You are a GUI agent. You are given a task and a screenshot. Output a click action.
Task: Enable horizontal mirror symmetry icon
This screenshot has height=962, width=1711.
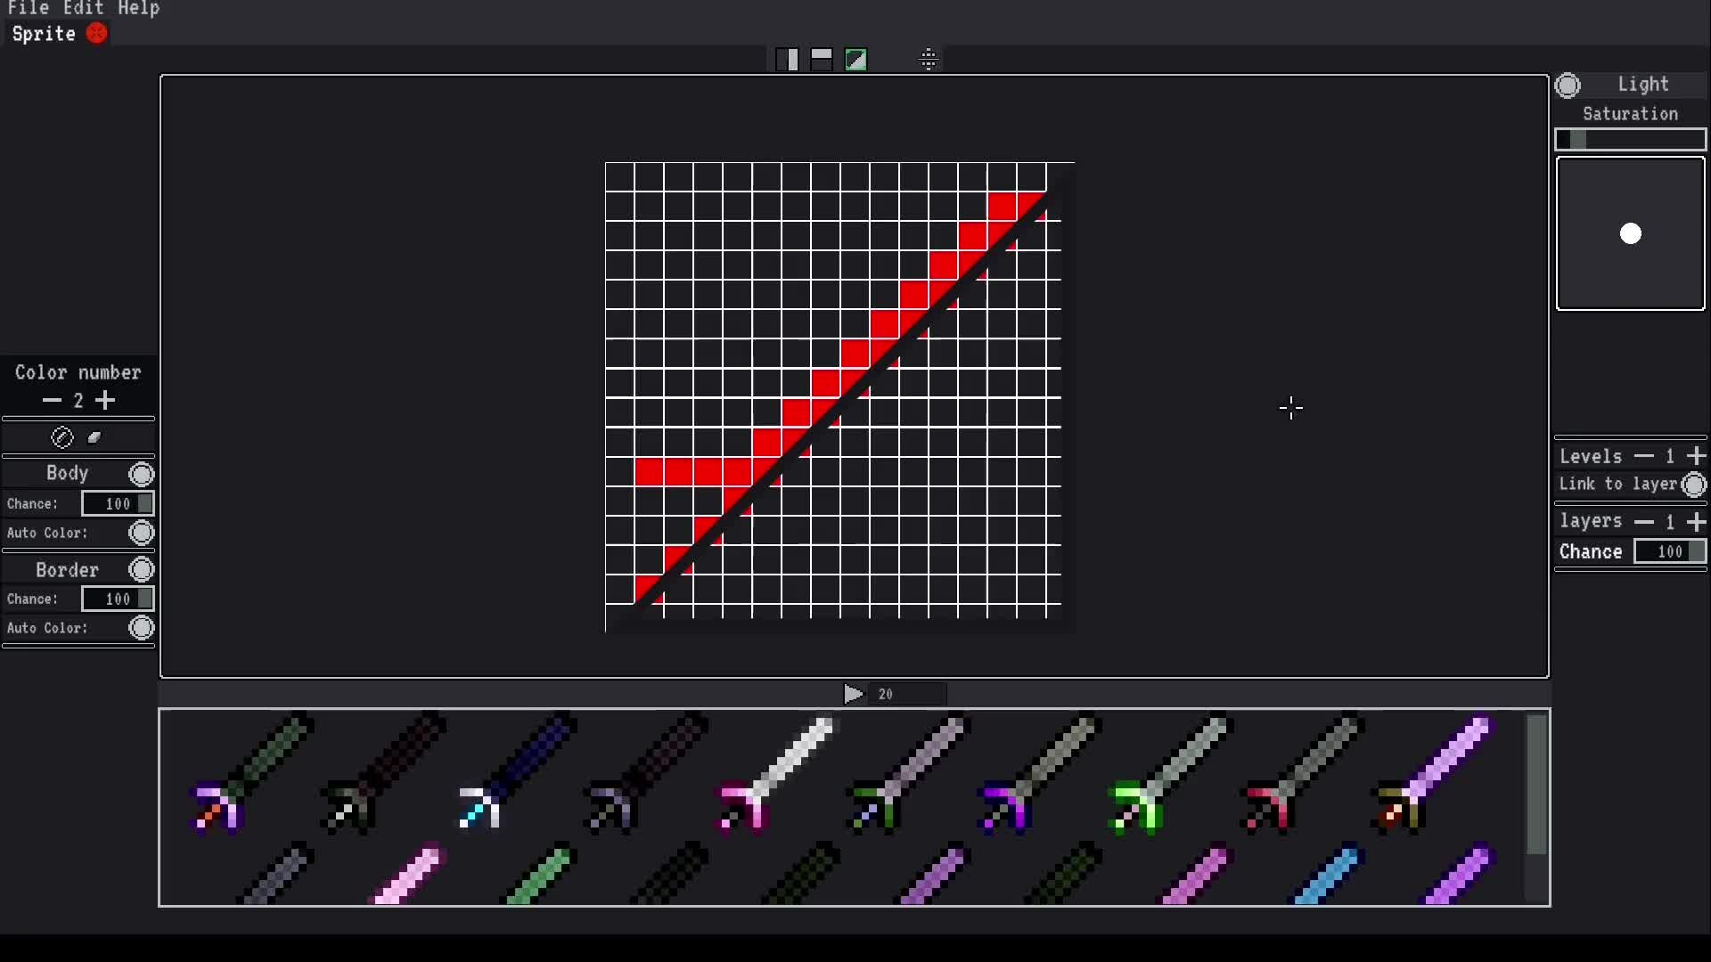(x=822, y=60)
